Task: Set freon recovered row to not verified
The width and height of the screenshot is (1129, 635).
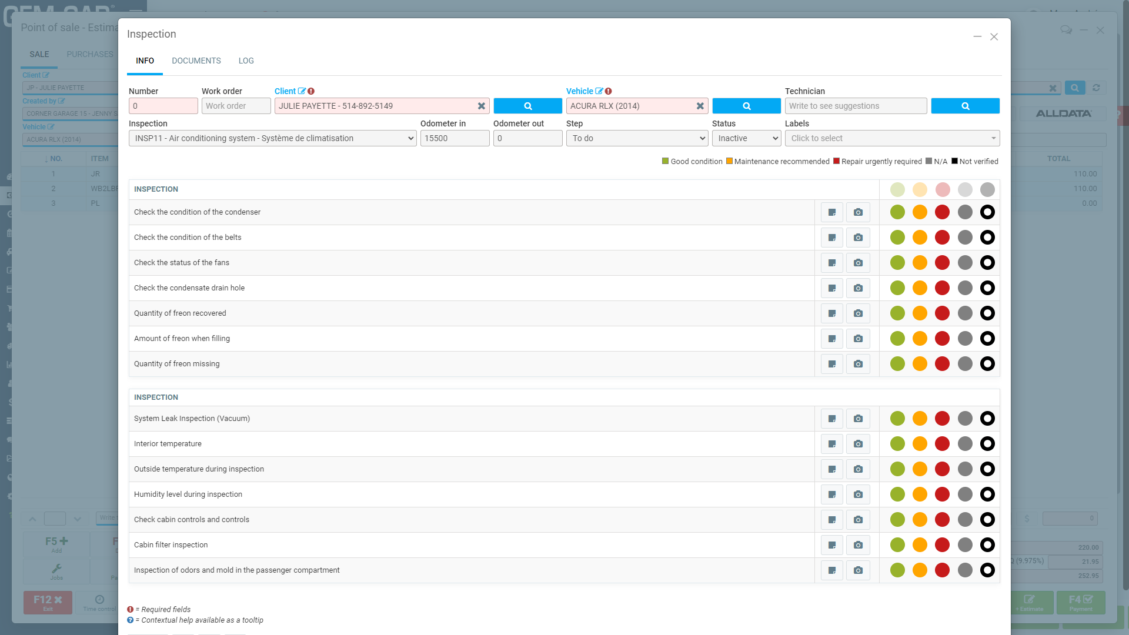Action: tap(988, 313)
